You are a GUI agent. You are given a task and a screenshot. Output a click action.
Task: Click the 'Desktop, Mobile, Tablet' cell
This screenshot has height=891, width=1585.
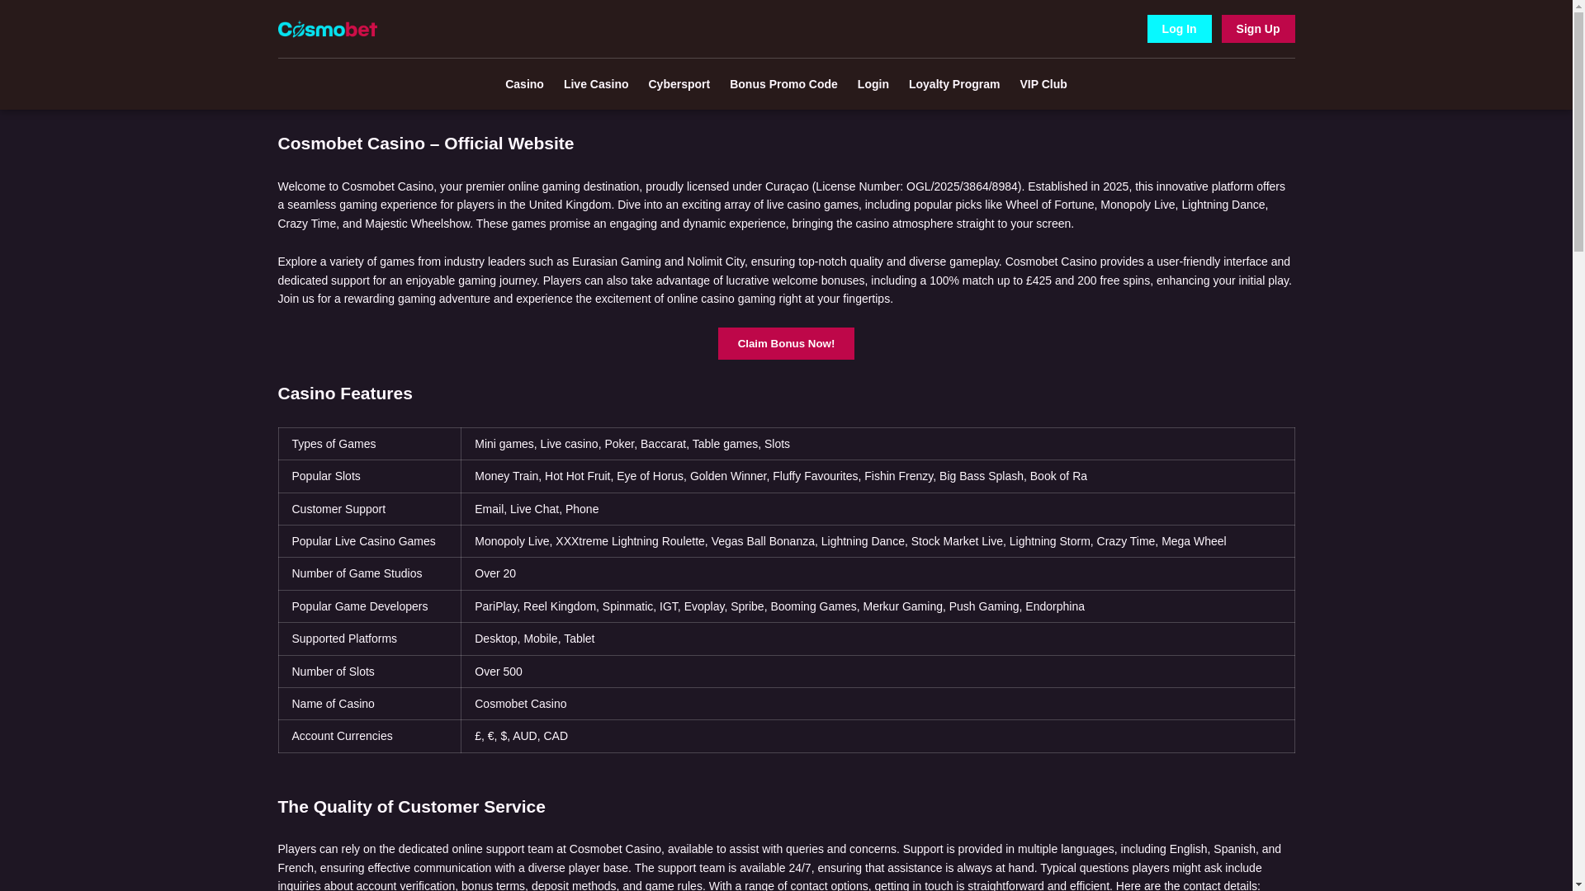pos(878,639)
